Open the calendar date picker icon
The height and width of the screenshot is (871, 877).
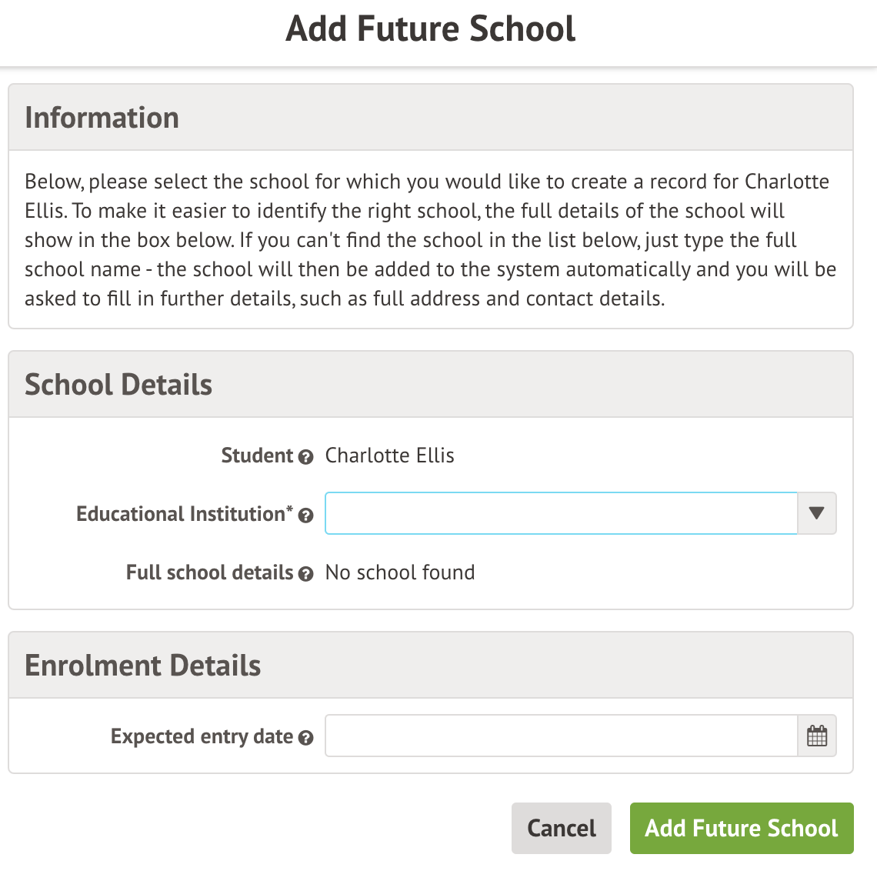pyautogui.click(x=817, y=736)
